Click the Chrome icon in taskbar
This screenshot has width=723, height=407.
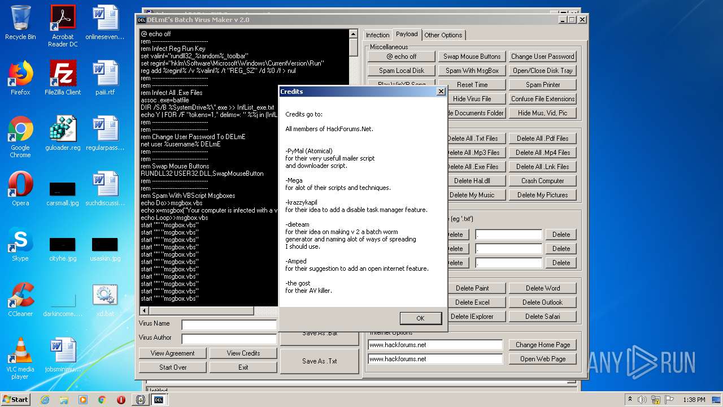(x=102, y=400)
